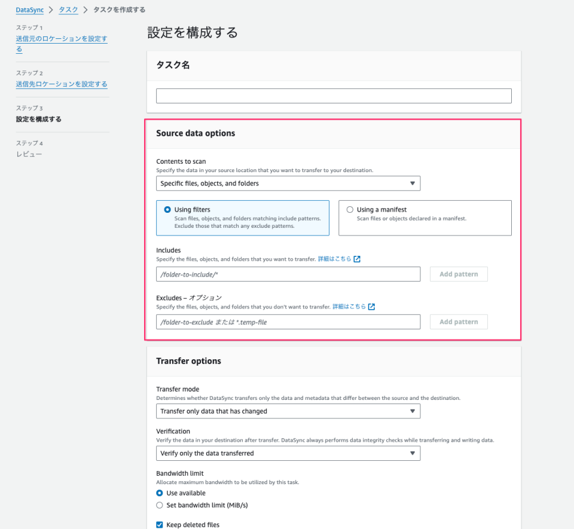Open the Includes 詳細はこちら link
This screenshot has width=574, height=529.
[334, 259]
